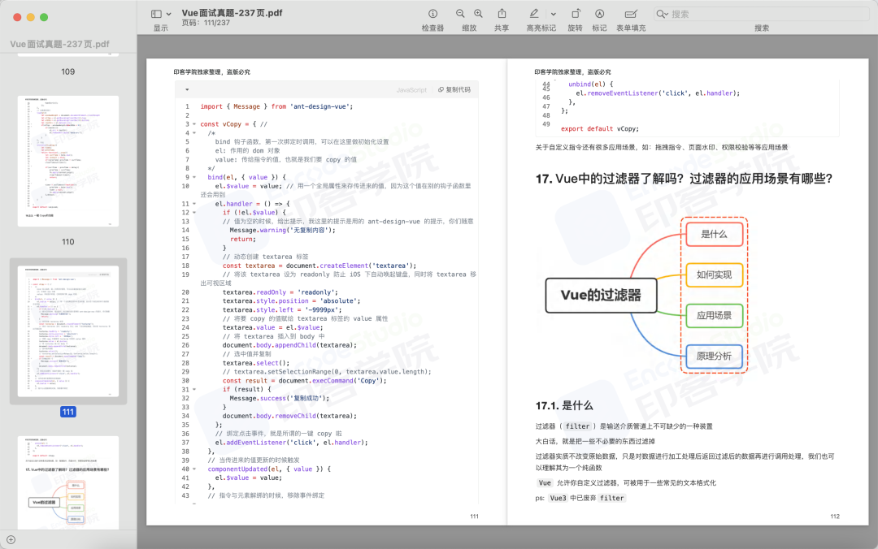Screen dimensions: 878x549
Task: Enable the form filling (表单填充) tool
Action: click(631, 14)
